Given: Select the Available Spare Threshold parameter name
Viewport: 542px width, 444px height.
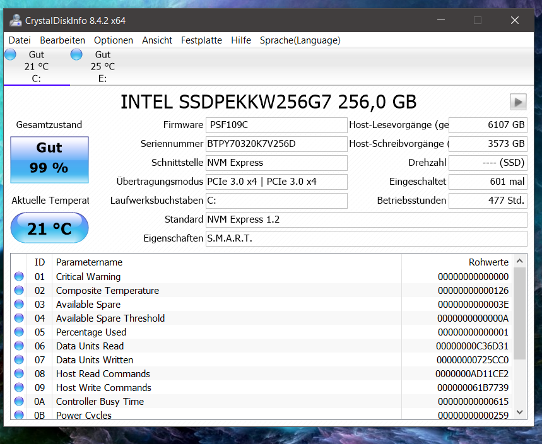Looking at the screenshot, I should point(110,318).
